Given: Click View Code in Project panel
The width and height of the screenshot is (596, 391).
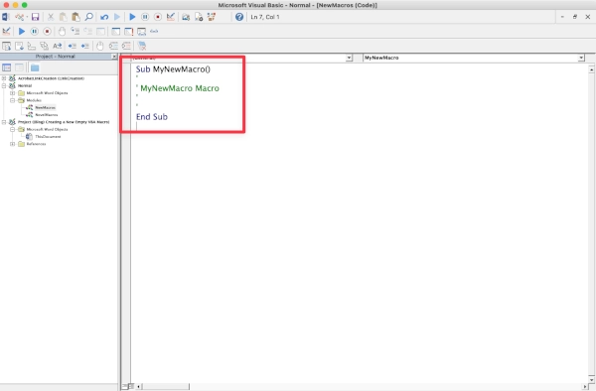Looking at the screenshot, I should pos(7,67).
